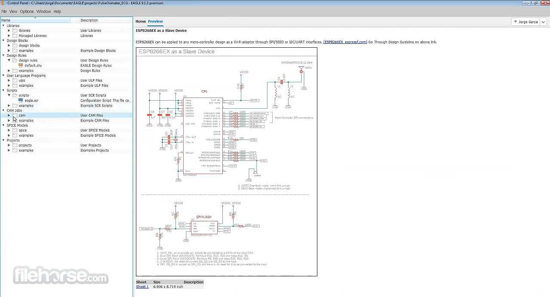This screenshot has height=297, width=550.
Task: Switch to the Home tab
Action: tap(141, 21)
